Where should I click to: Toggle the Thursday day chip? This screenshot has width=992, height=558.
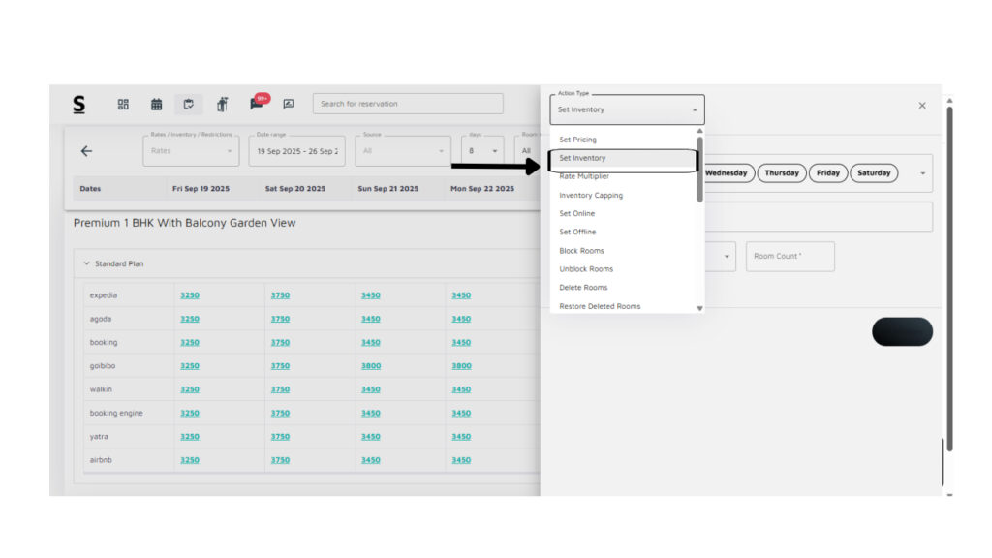(781, 173)
